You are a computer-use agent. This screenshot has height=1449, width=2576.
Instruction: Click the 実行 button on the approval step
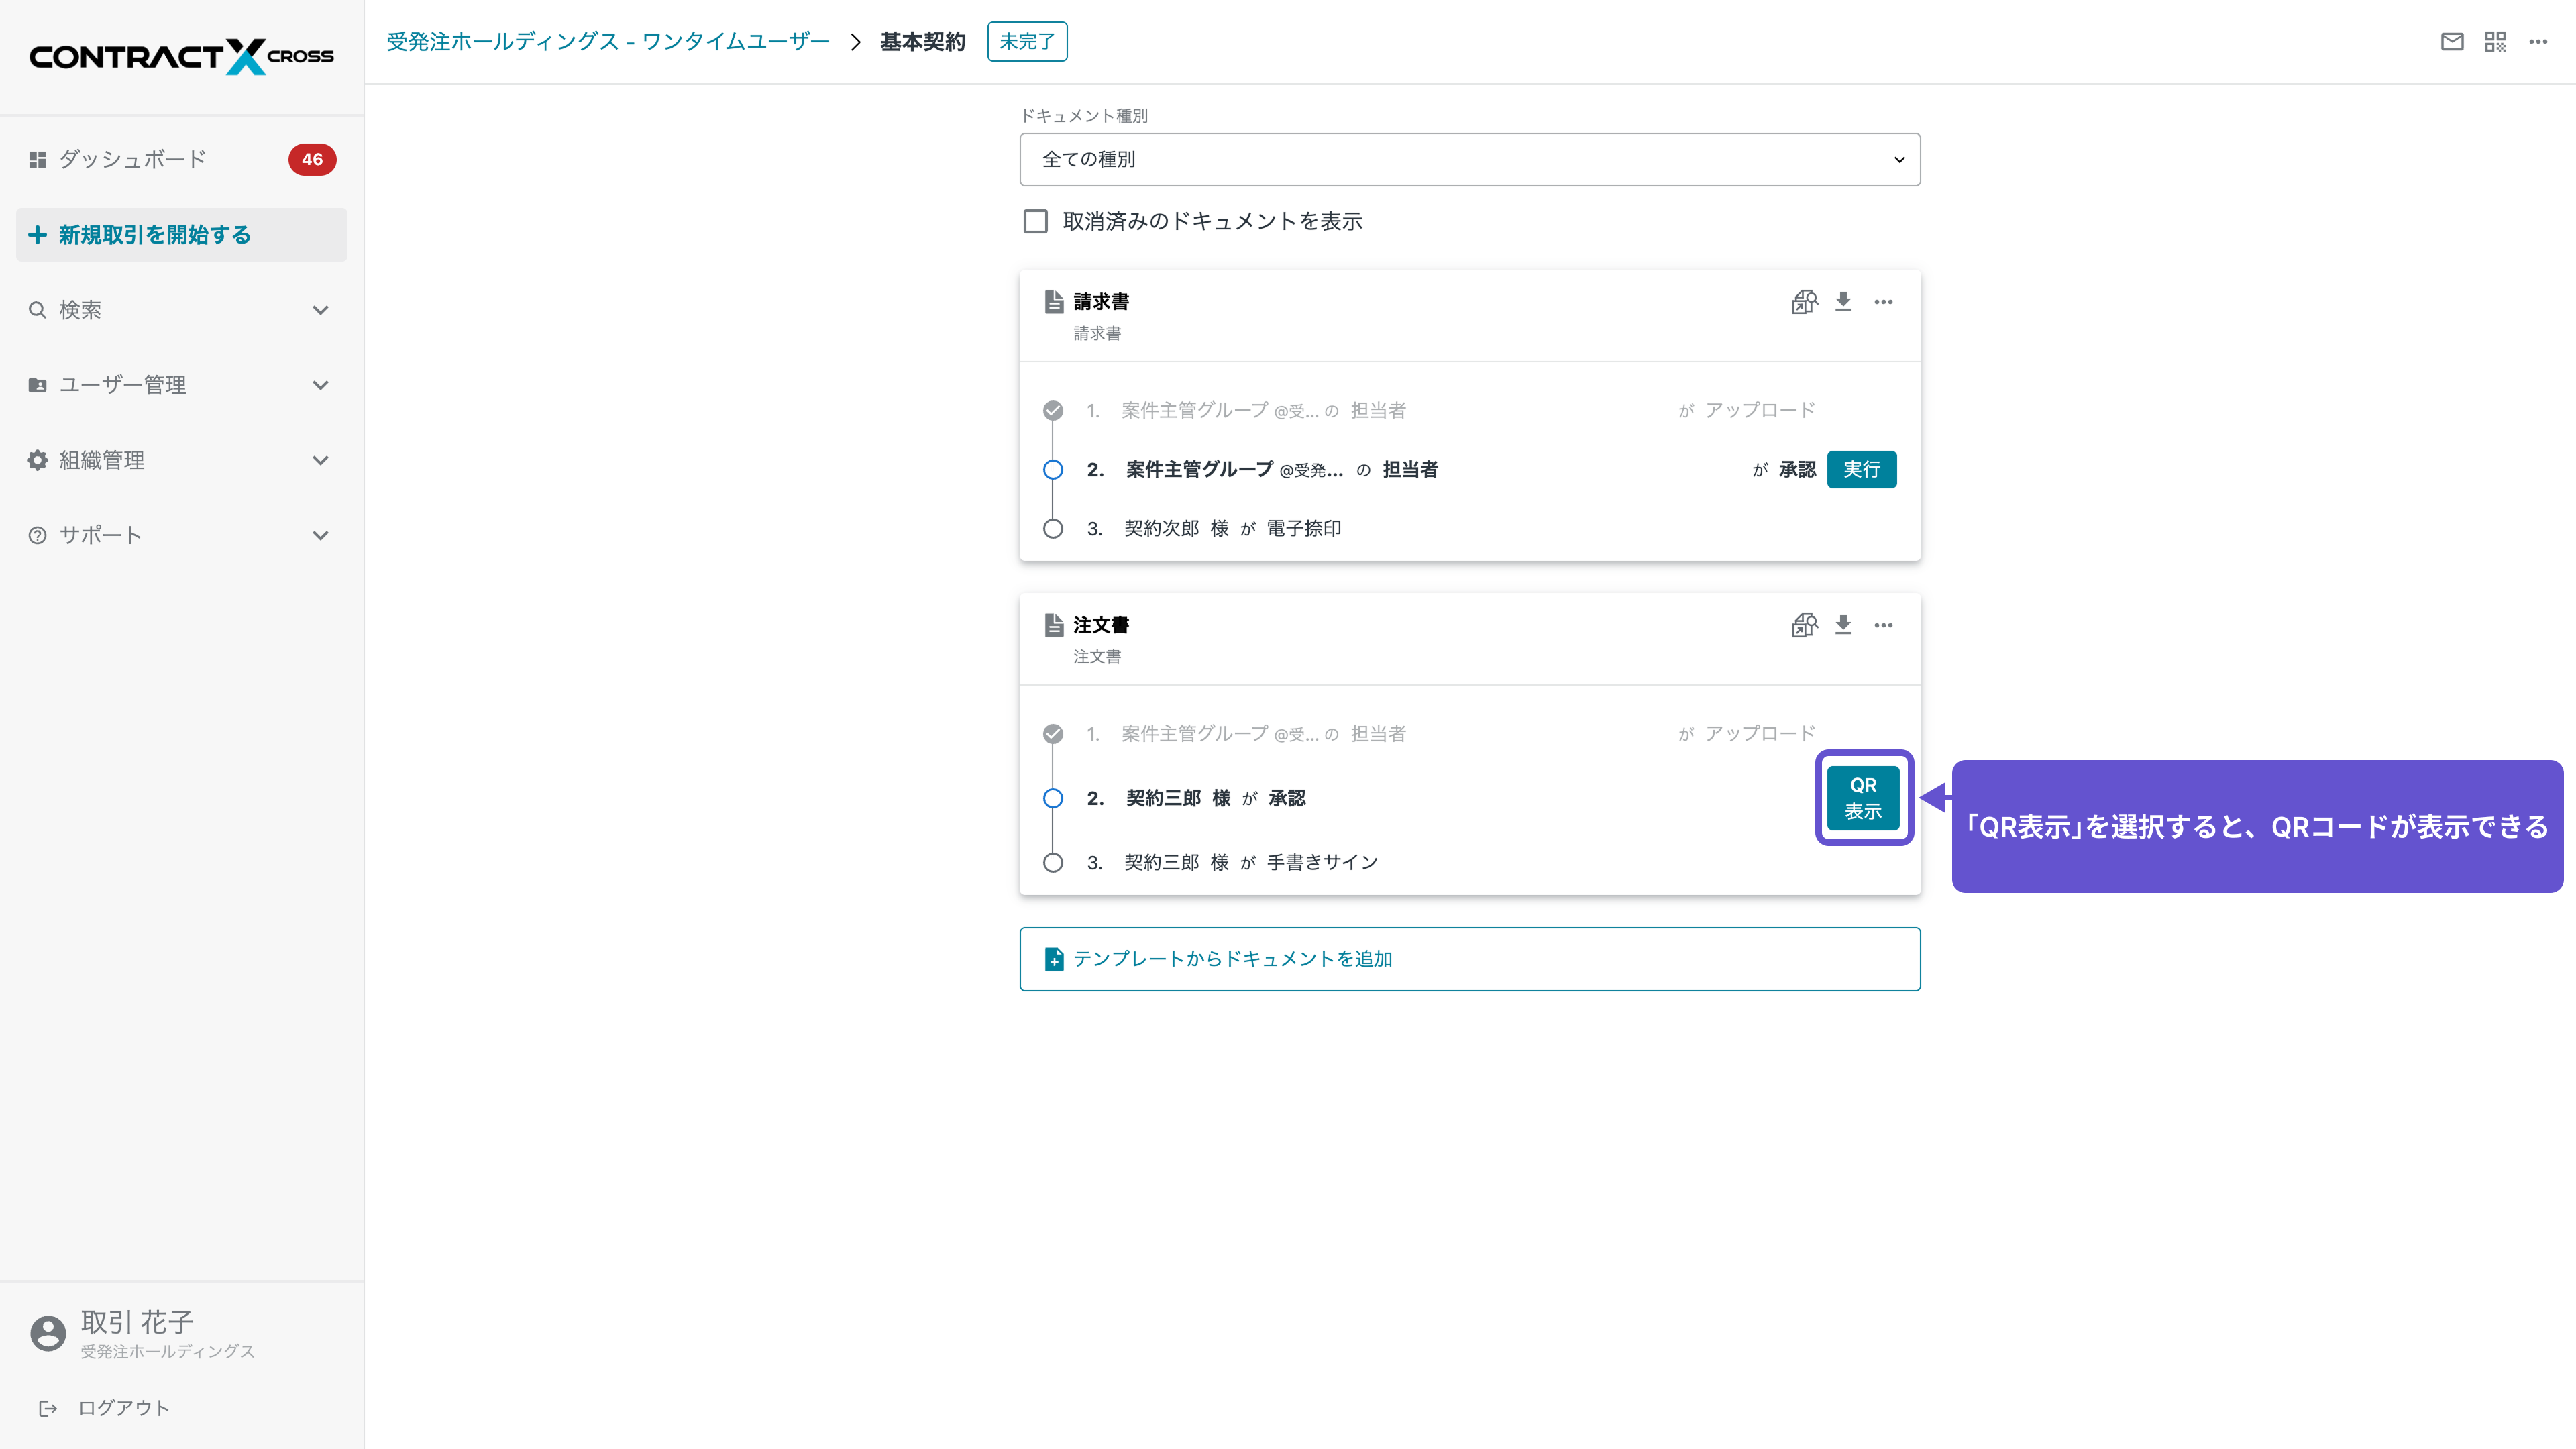click(x=1861, y=469)
